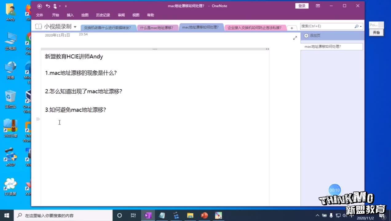Open 网络 desktop icon
This screenshot has height=221, width=391.
pos(10,71)
